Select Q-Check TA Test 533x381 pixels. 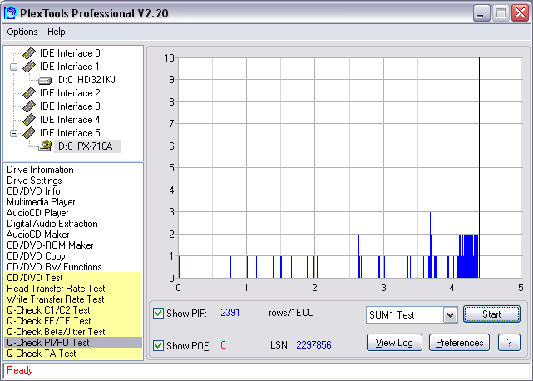[73, 354]
